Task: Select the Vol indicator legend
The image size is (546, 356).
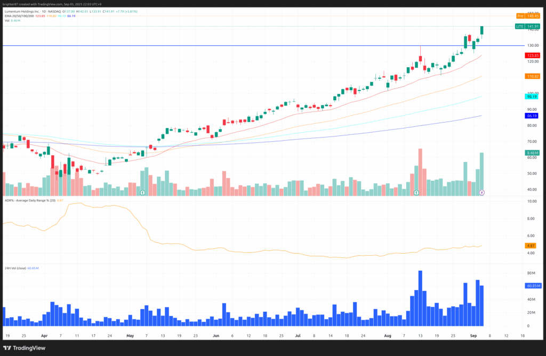Action: (7, 21)
